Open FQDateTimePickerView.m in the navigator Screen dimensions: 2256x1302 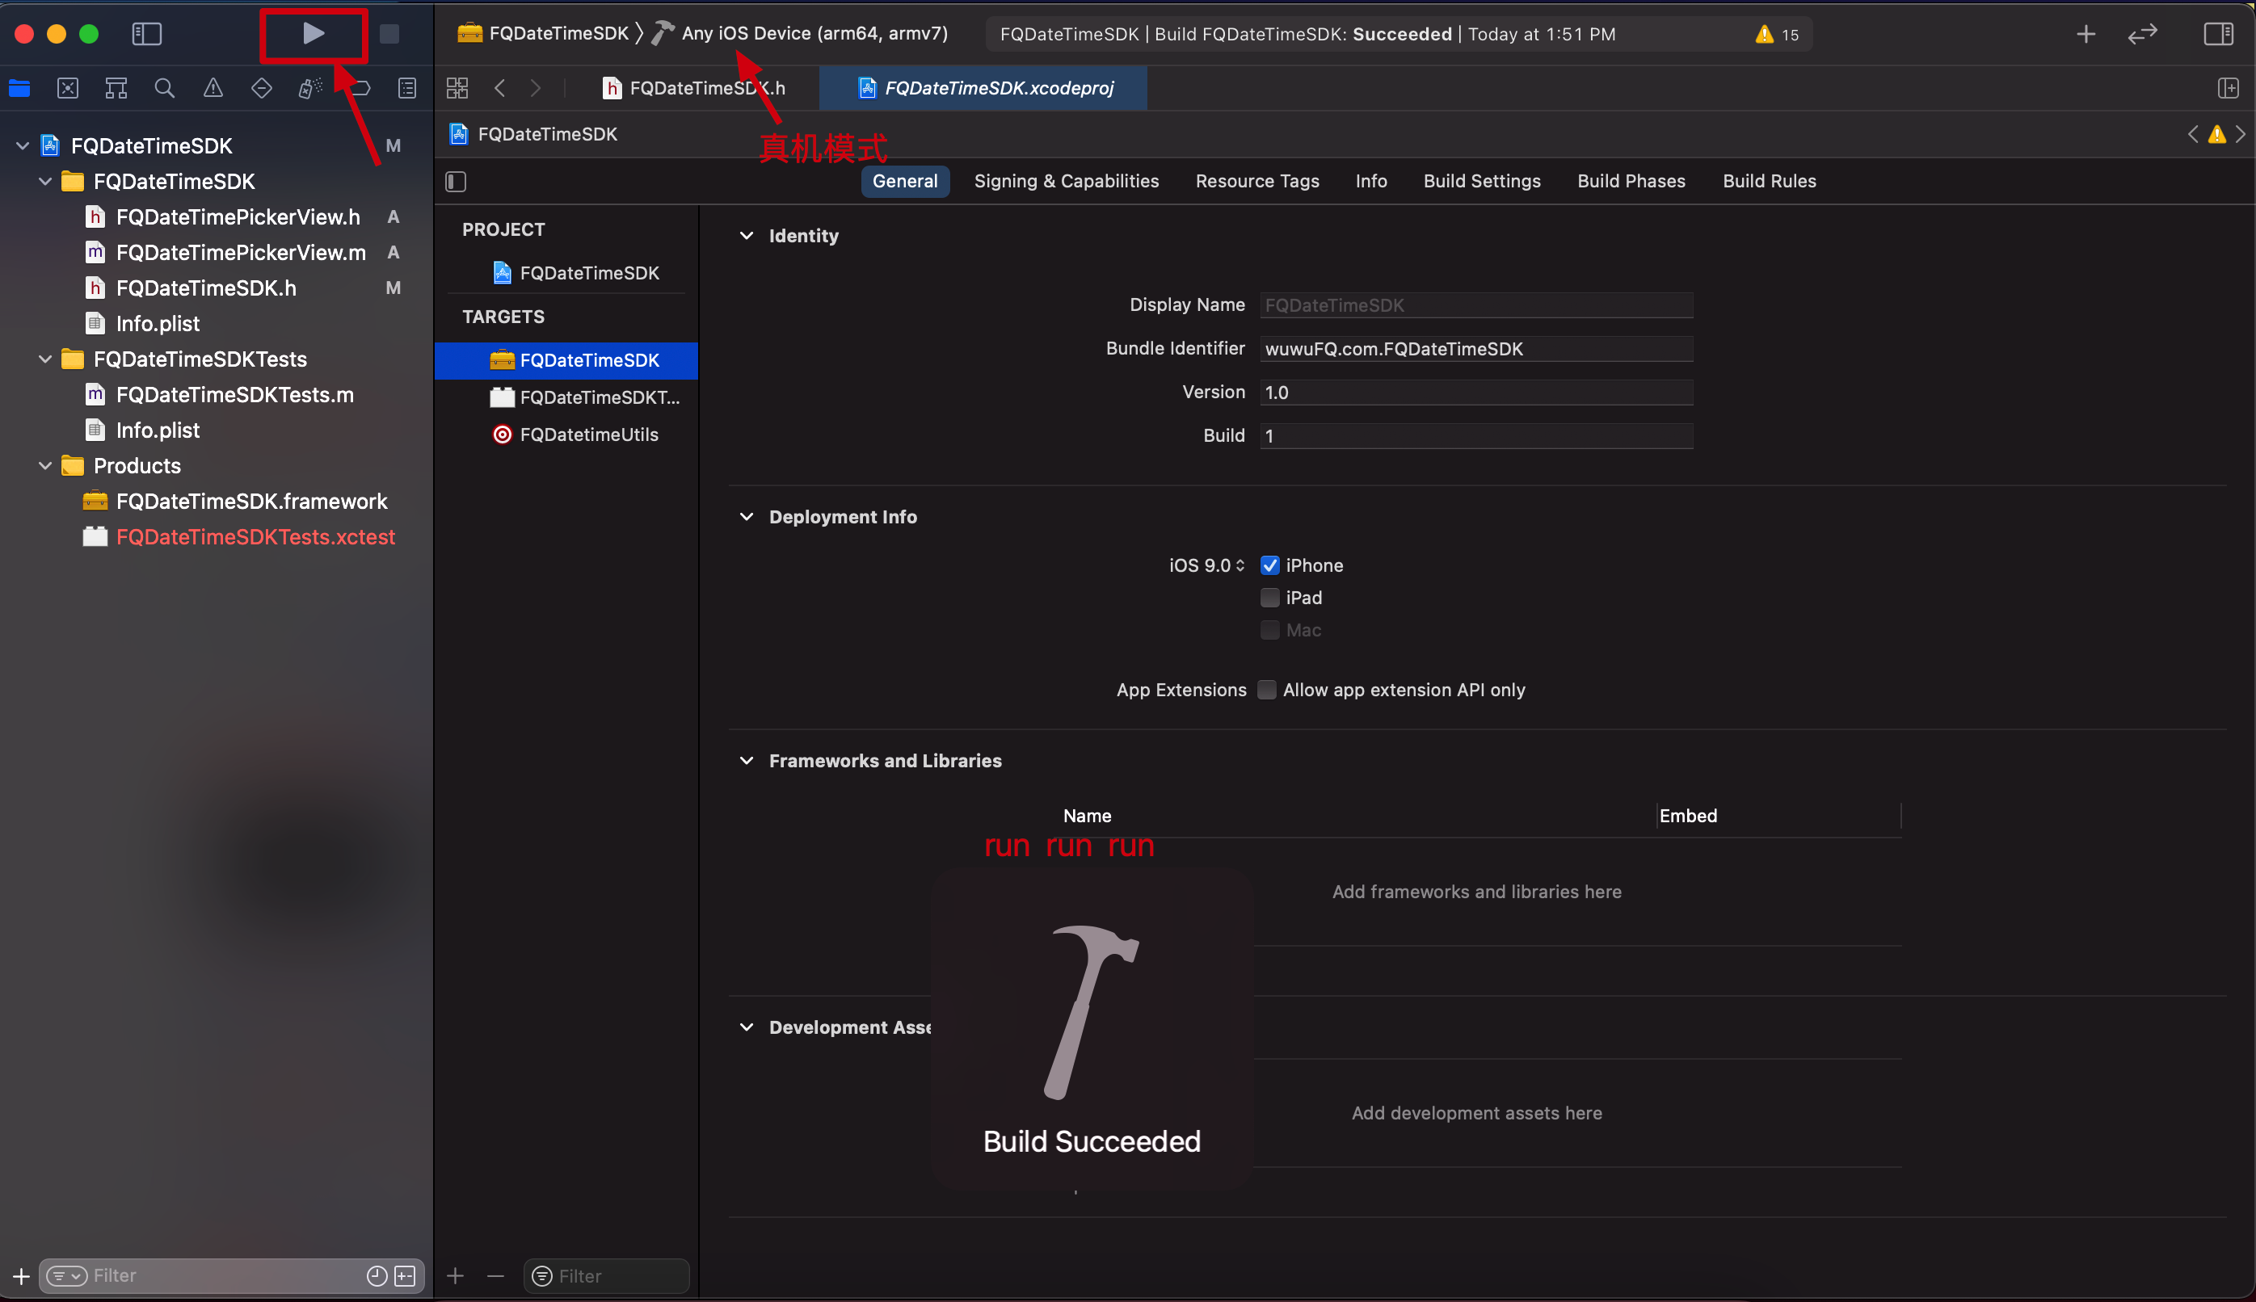241,252
